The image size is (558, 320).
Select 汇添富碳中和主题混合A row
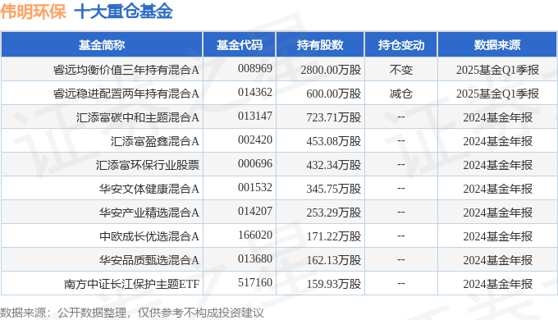279,117
